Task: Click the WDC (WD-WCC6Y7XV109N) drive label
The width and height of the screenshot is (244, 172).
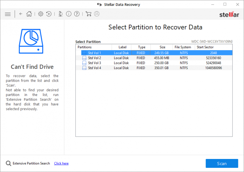Action: click(212, 41)
